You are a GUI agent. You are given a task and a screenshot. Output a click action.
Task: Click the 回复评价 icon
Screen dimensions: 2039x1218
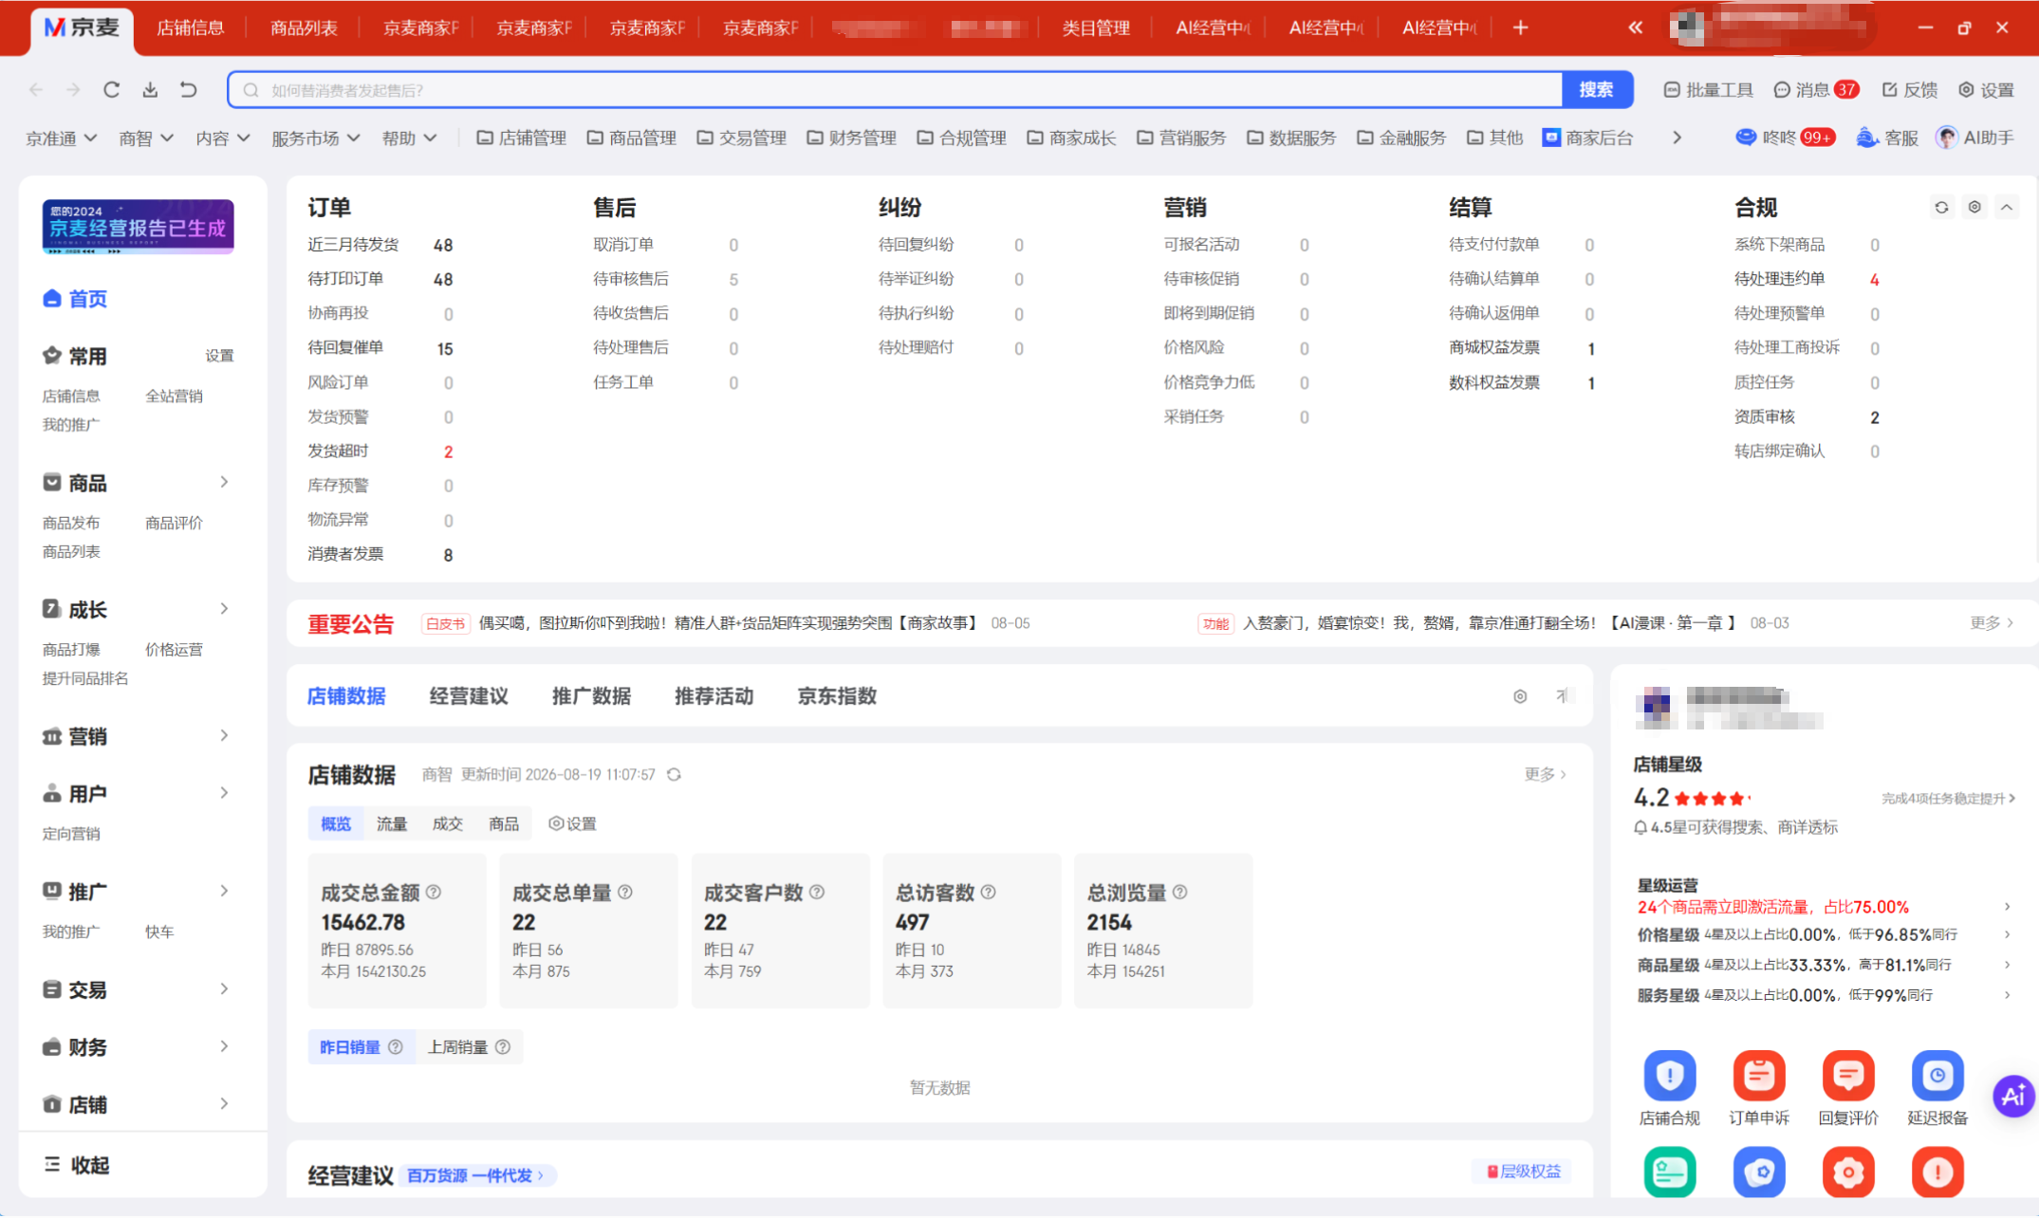[x=1847, y=1075]
